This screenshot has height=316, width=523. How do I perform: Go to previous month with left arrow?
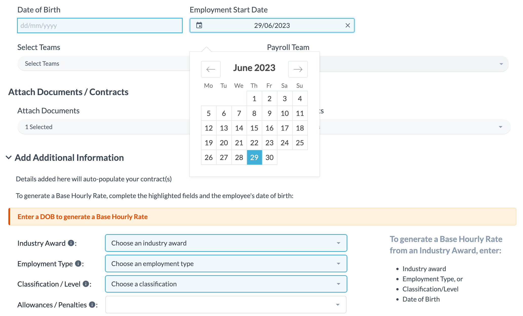tap(211, 69)
